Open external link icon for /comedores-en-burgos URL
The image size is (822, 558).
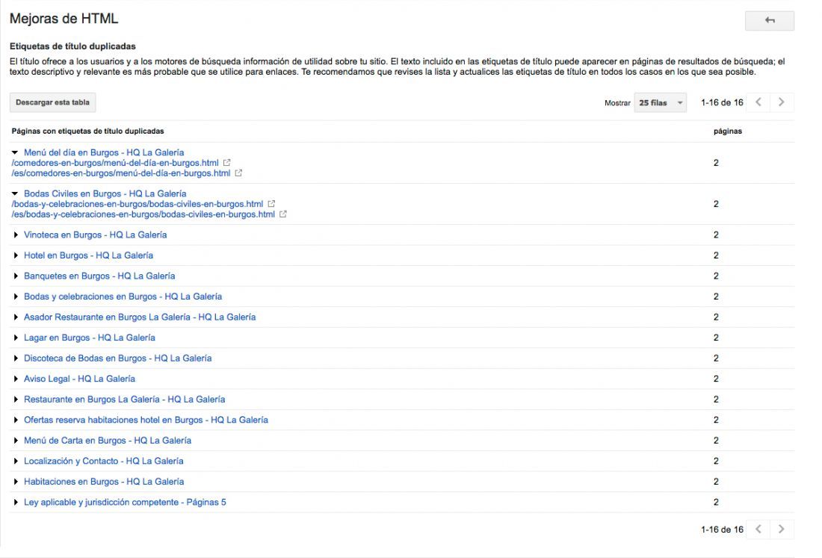click(226, 163)
